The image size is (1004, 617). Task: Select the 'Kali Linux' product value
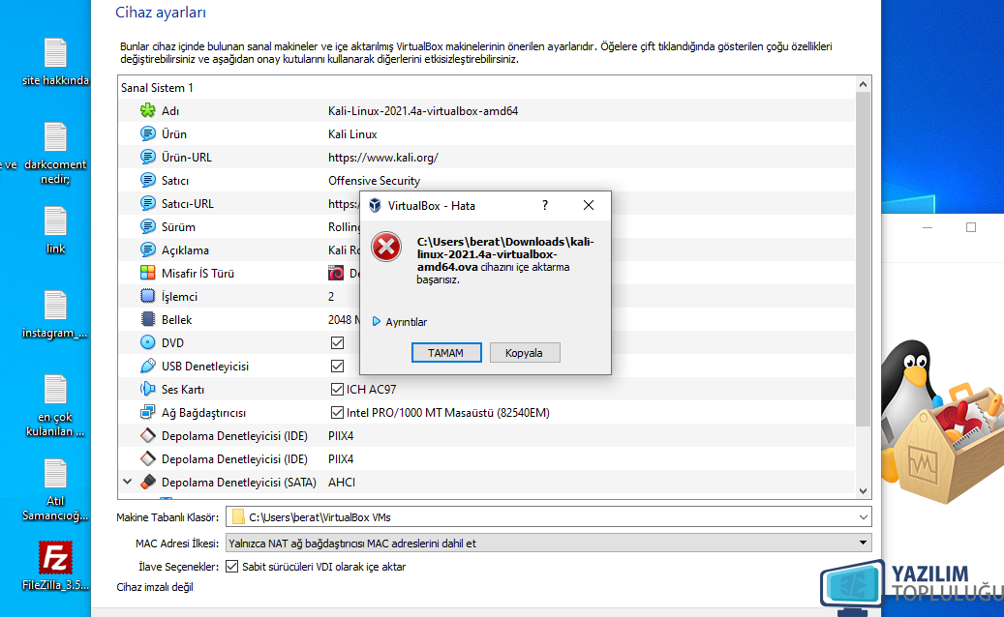[352, 134]
